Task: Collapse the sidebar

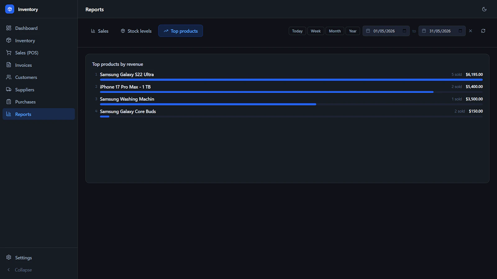Action: (39, 270)
